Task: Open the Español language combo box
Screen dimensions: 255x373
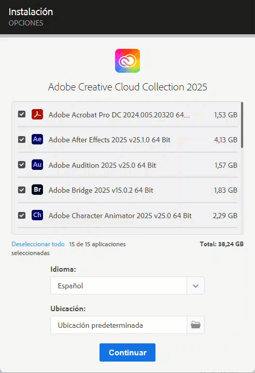Action: [x=127, y=286]
